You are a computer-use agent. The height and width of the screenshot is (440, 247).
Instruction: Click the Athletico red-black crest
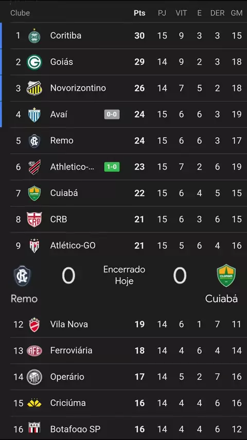point(34,167)
